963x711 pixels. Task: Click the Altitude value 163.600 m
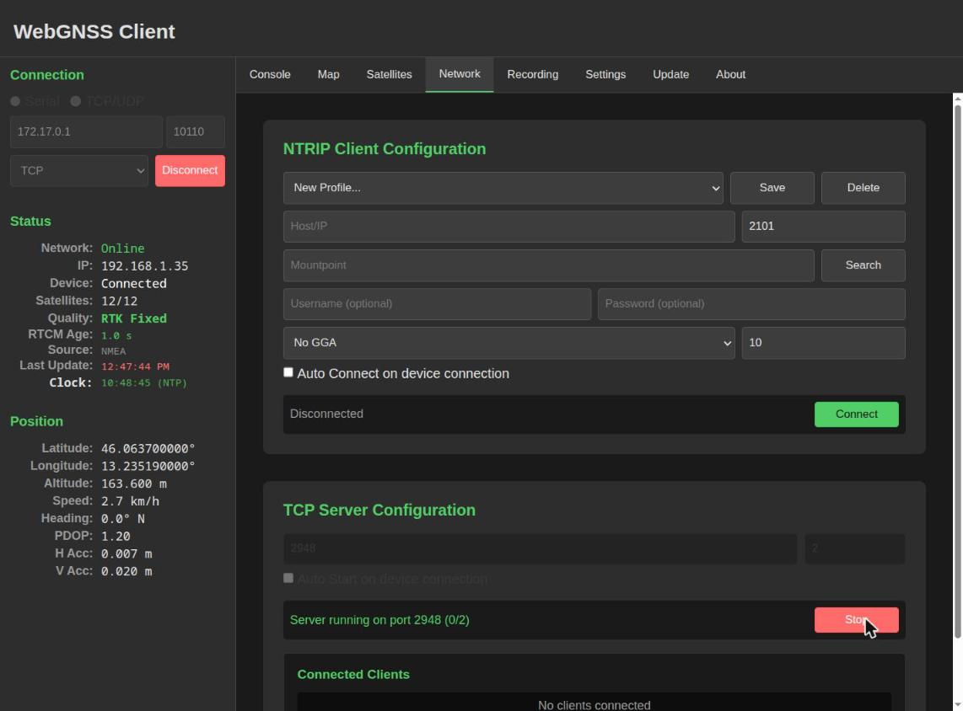click(134, 484)
